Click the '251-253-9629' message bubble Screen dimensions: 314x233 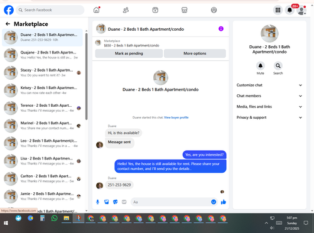point(119,185)
